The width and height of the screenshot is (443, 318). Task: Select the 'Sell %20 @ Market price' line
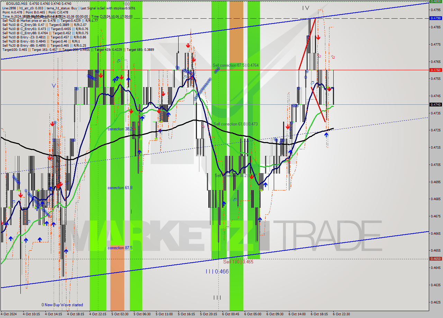[50, 20]
